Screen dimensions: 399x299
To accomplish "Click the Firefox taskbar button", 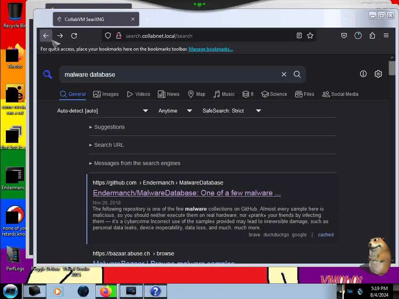I will pyautogui.click(x=106, y=291).
